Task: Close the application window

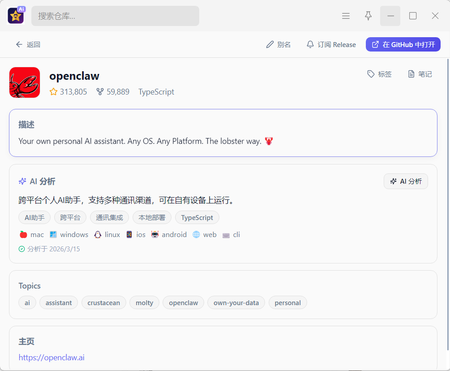Action: 435,16
